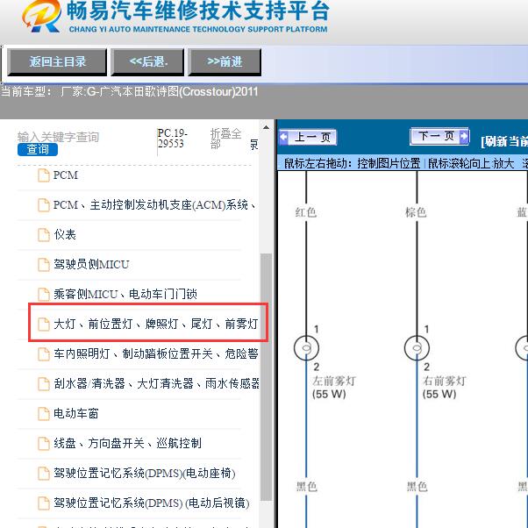Go back with the <<后退 button
Viewport: 528px width, 528px height.
click(x=147, y=62)
